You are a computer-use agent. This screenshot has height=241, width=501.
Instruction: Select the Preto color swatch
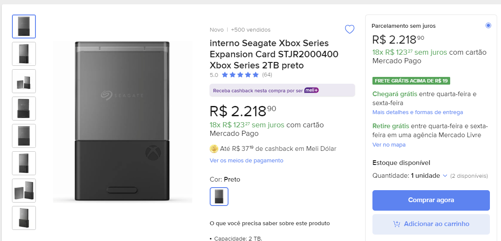[x=219, y=197]
